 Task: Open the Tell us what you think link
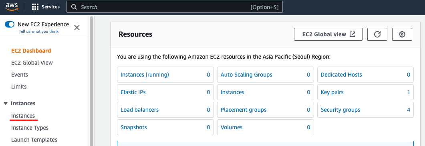[38, 31]
